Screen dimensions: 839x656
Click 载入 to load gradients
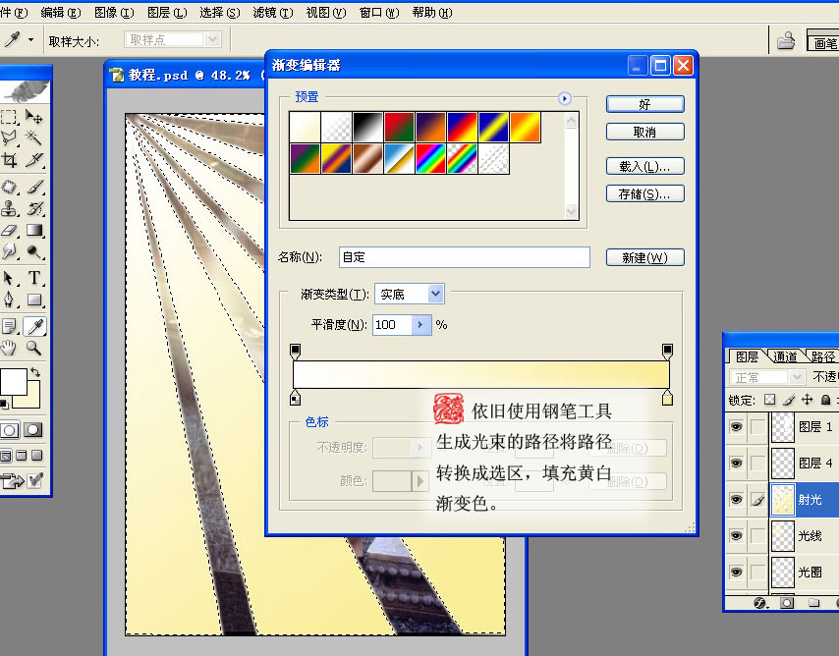coord(644,166)
